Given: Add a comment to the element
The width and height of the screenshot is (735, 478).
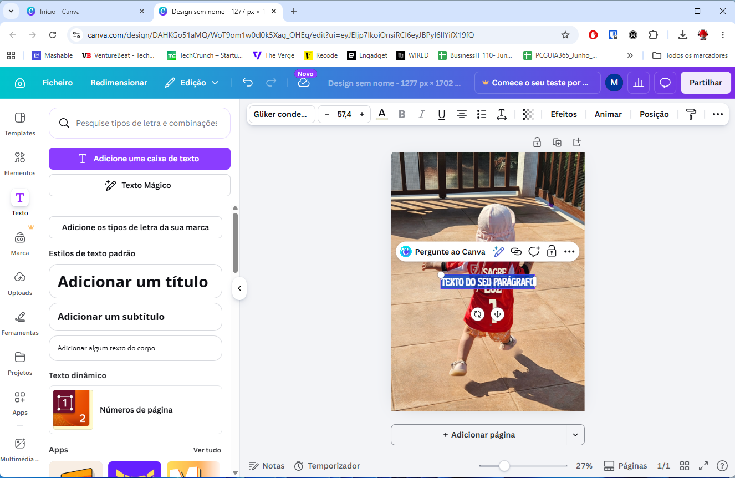Looking at the screenshot, I should coord(534,252).
